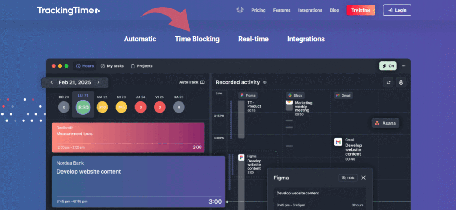Click the Asana integration badge
The image size is (456, 210).
click(385, 123)
